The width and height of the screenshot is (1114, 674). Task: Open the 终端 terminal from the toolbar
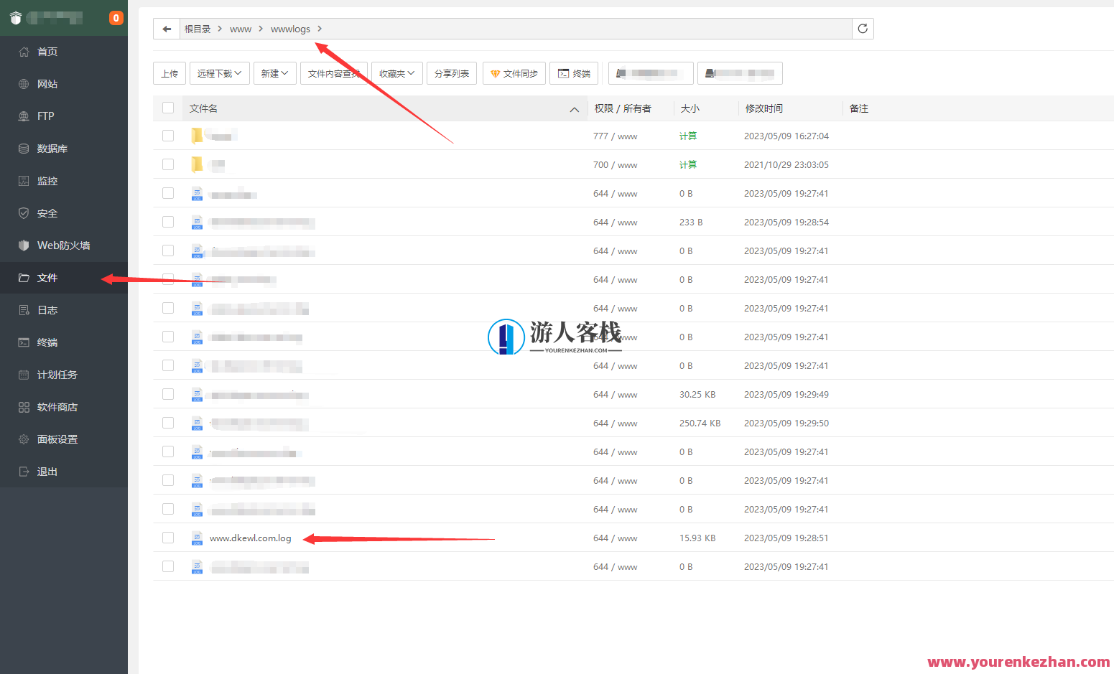tap(574, 72)
